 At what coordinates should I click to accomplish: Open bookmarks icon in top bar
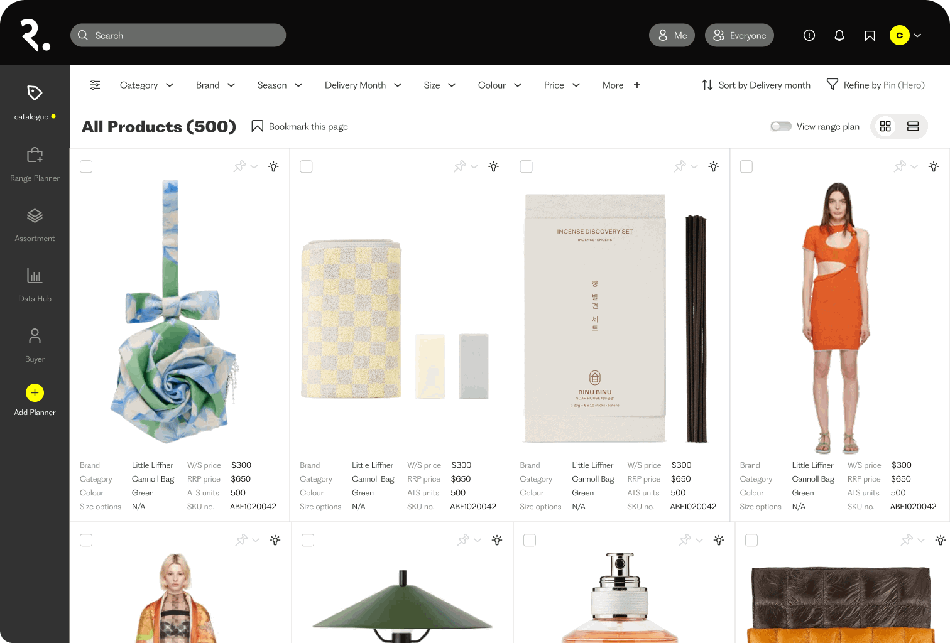(870, 36)
